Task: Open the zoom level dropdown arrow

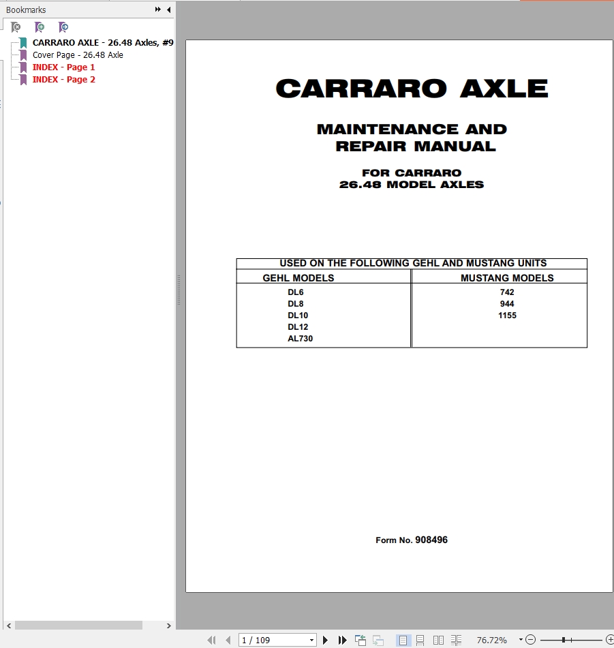Action: point(521,640)
